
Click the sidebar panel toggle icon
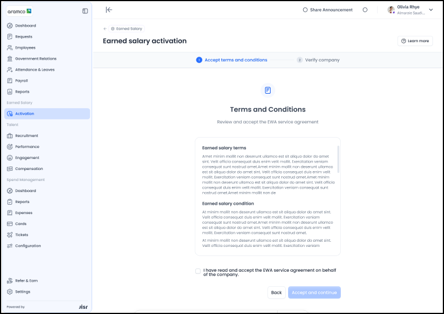click(x=85, y=11)
